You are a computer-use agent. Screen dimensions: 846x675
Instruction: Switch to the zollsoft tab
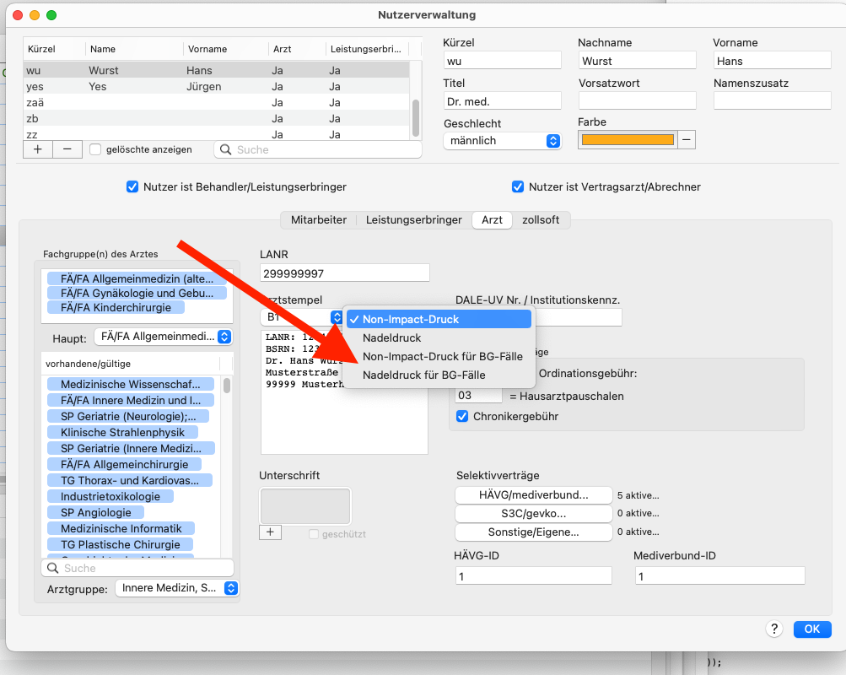click(541, 220)
